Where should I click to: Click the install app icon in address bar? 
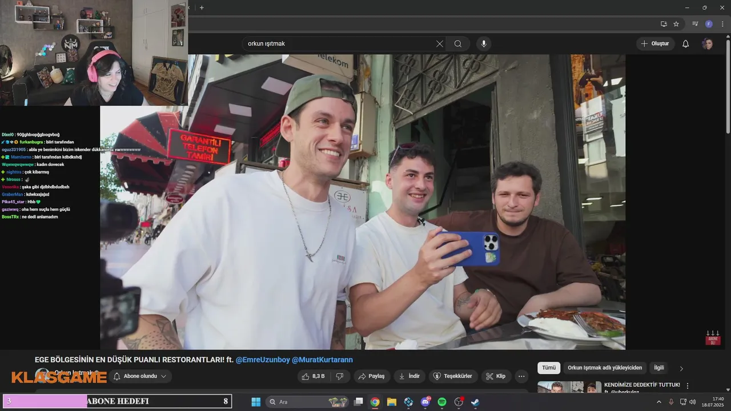click(x=664, y=24)
